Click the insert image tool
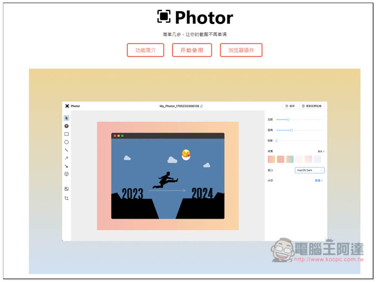The image size is (376, 282). coord(67,189)
